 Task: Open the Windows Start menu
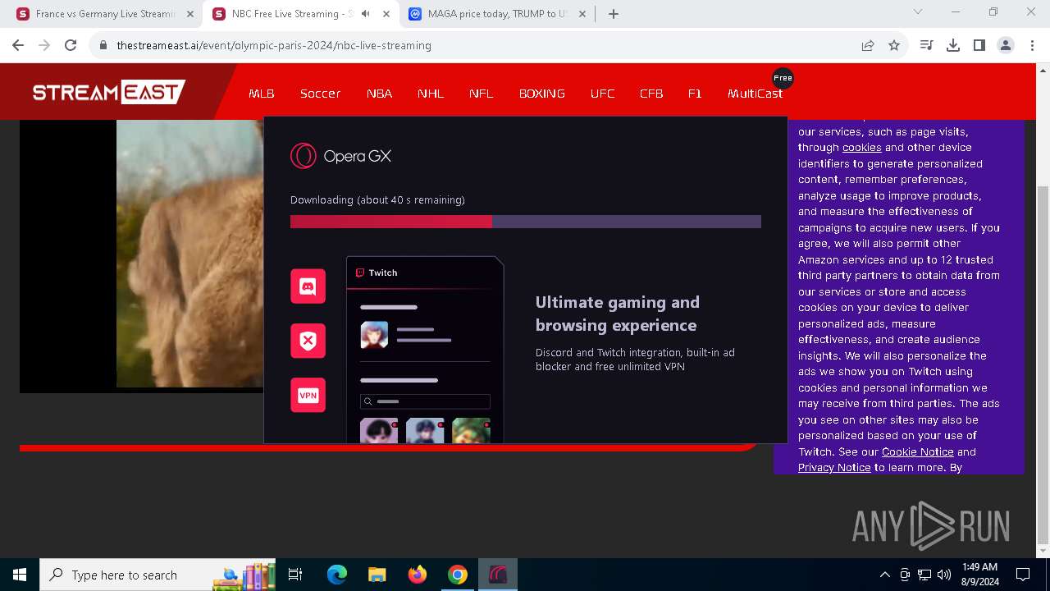(20, 575)
